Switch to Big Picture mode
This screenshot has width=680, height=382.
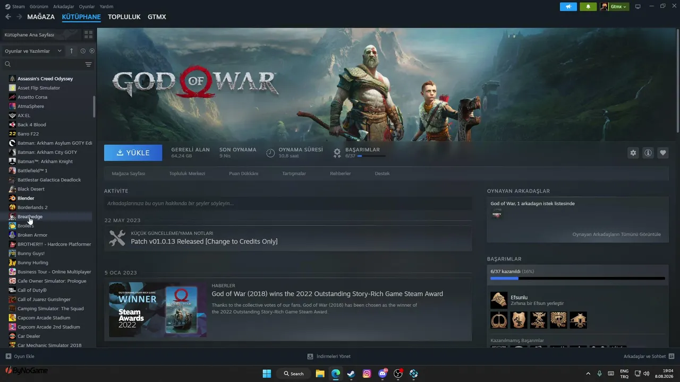tap(638, 6)
